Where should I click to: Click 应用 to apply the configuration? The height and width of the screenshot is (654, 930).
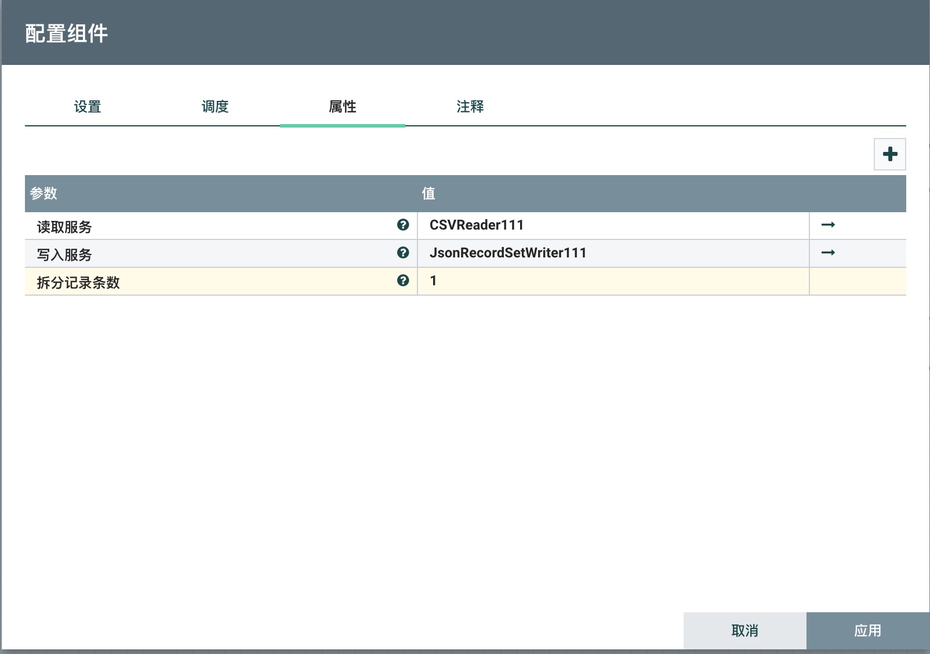point(867,630)
